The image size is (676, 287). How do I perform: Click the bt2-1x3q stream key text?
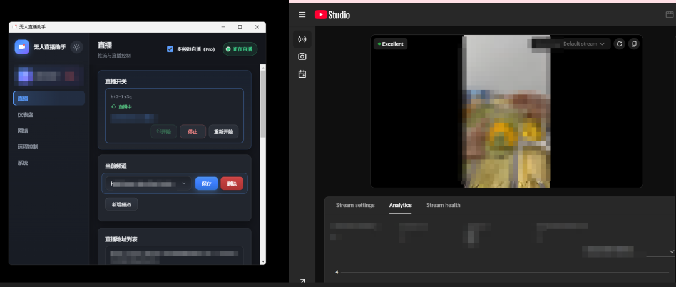(x=121, y=97)
